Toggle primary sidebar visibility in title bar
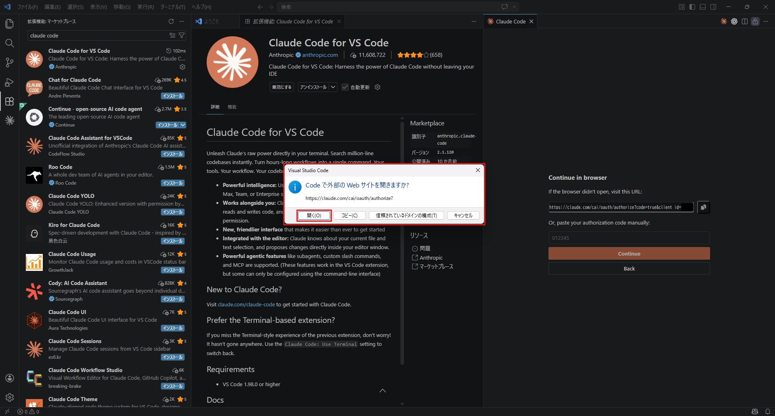775x416 pixels. coord(692,7)
